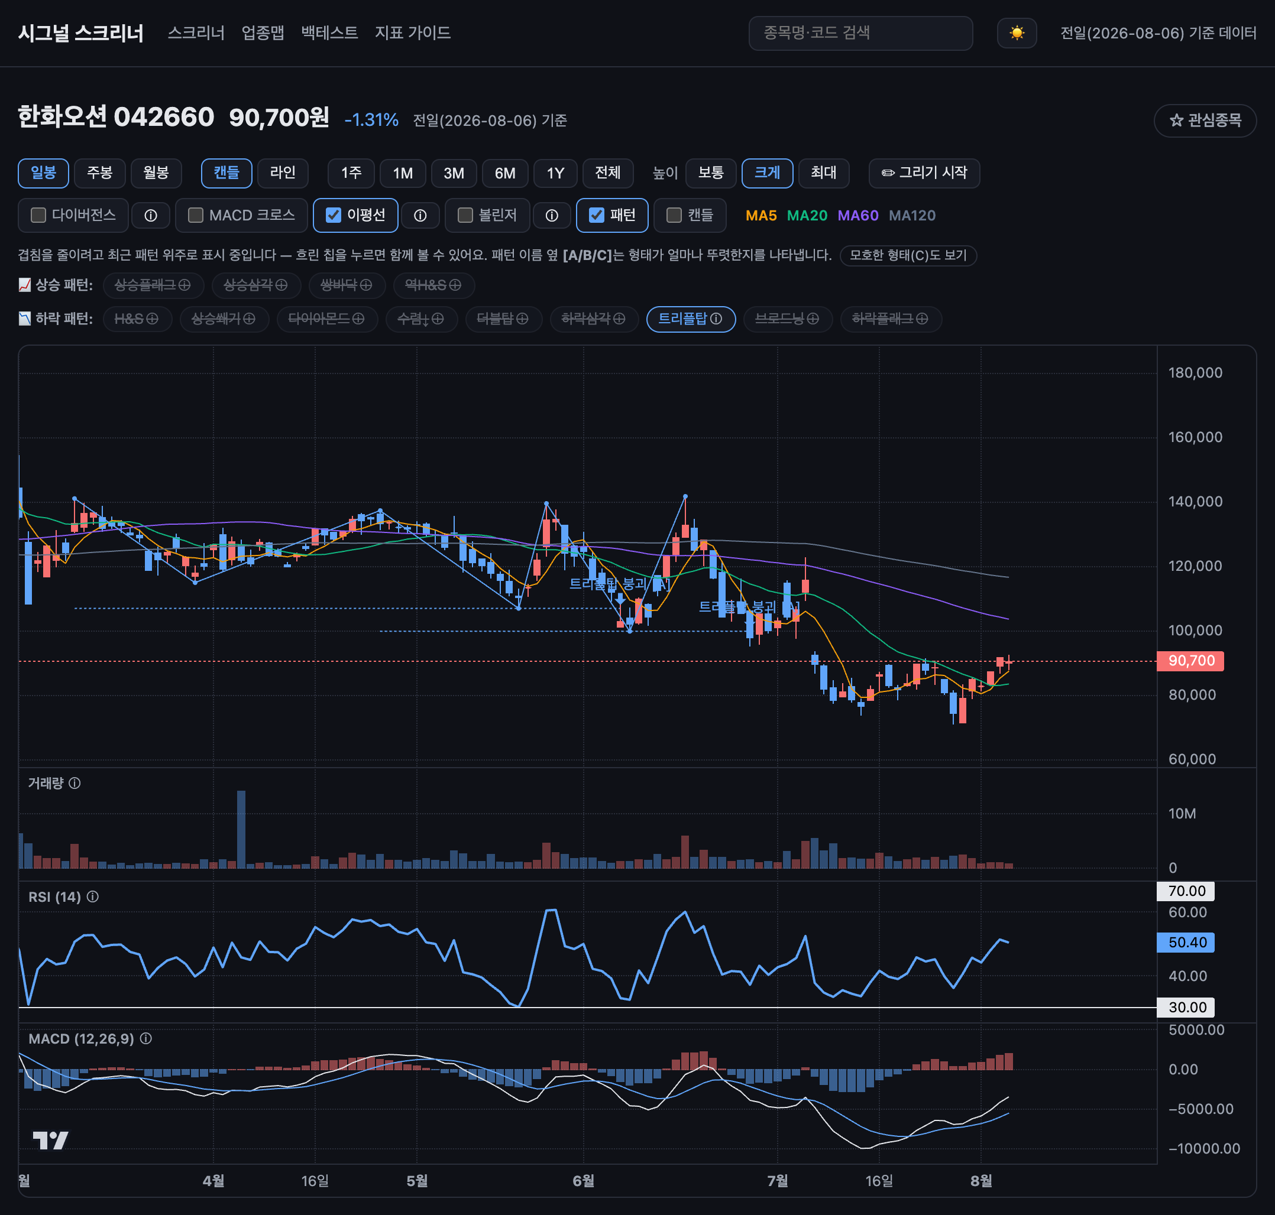The height and width of the screenshot is (1215, 1275).
Task: Click 모호한 형태(C)도 보기 button
Action: [x=908, y=255]
